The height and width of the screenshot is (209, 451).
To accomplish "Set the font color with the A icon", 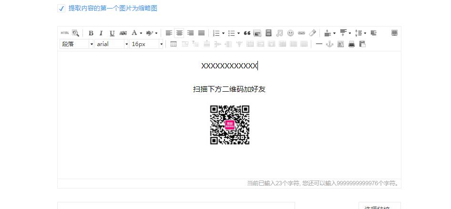I will [134, 33].
